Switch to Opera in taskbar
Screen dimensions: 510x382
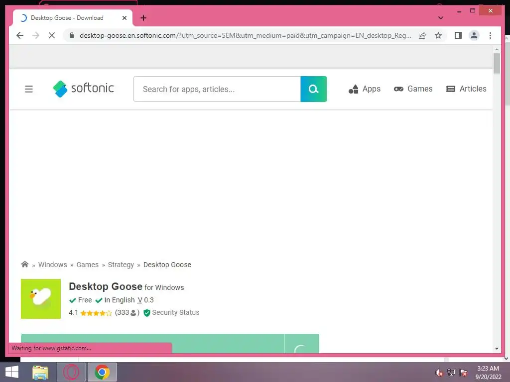(x=71, y=372)
